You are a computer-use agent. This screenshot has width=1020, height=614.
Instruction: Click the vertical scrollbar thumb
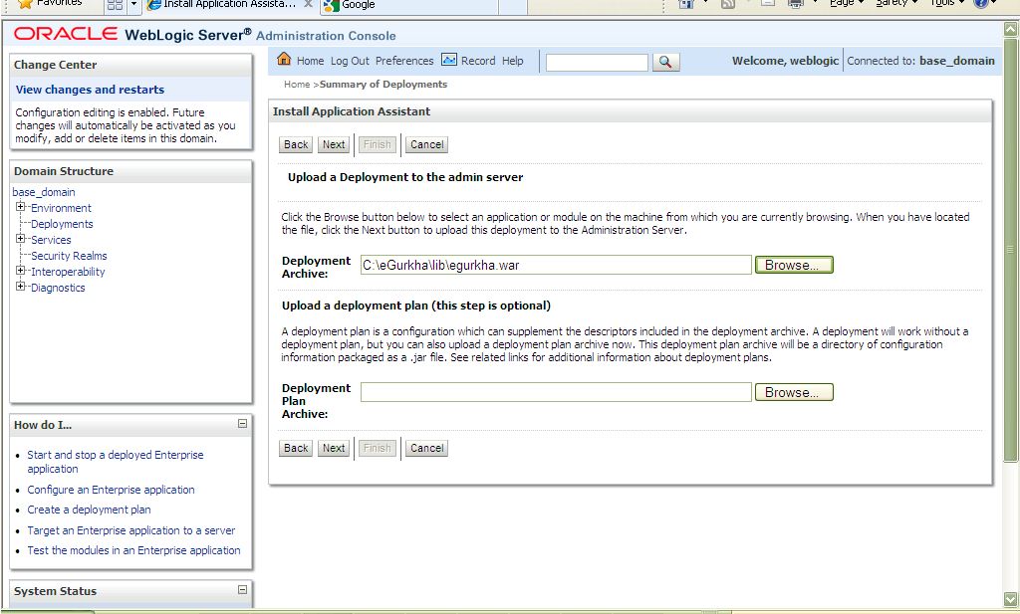tap(1010, 249)
